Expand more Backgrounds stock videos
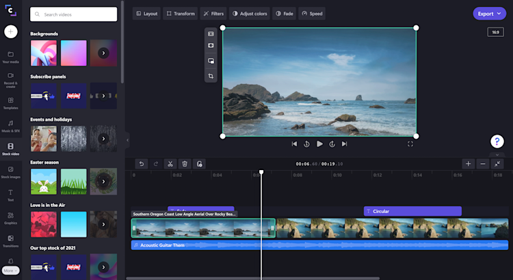This screenshot has height=280, width=513. pos(103,53)
